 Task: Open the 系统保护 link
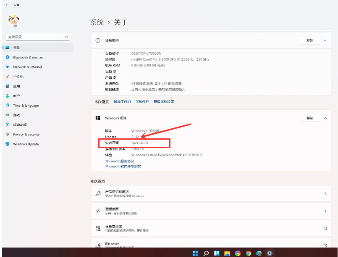(x=142, y=102)
